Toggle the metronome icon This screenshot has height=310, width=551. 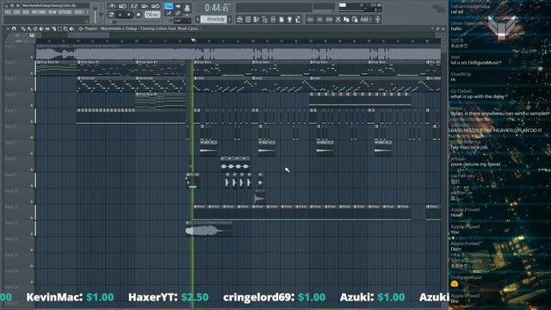[x=113, y=6]
